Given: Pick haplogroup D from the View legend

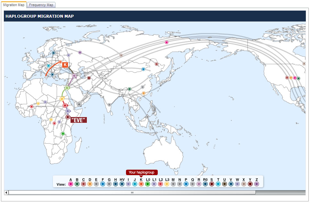Looking at the screenshot, I should (90, 184).
